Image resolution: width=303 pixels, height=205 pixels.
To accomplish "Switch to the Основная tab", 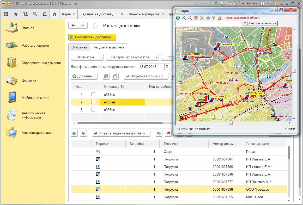I will coord(79,47).
